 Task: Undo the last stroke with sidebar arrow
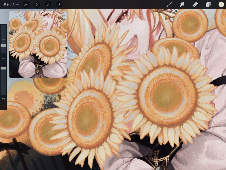pyautogui.click(x=3, y=99)
